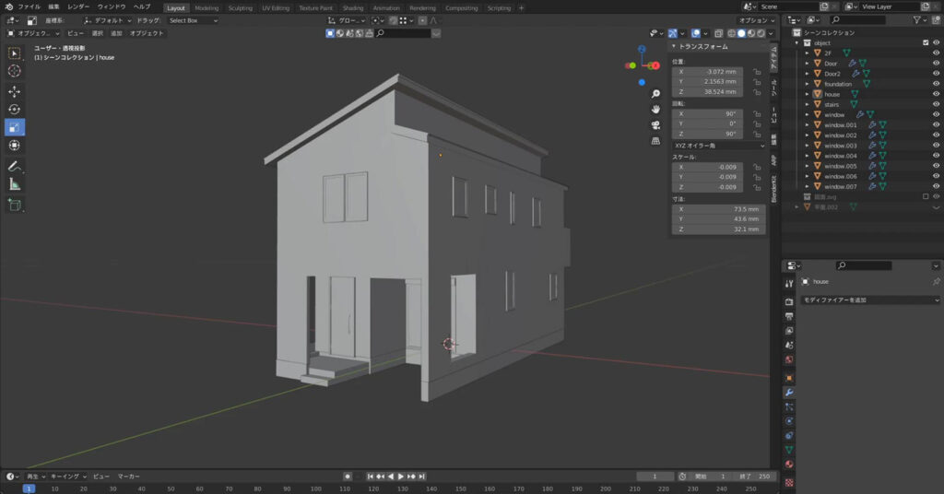Image resolution: width=944 pixels, height=494 pixels.
Task: Open the XYZ オイラー角 rotation mode dropdown
Action: coord(718,145)
